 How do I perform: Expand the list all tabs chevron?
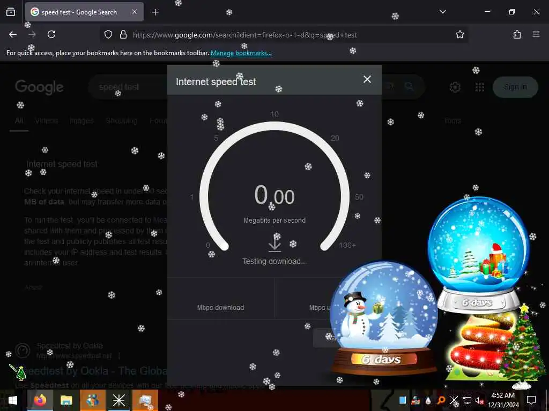pyautogui.click(x=442, y=12)
